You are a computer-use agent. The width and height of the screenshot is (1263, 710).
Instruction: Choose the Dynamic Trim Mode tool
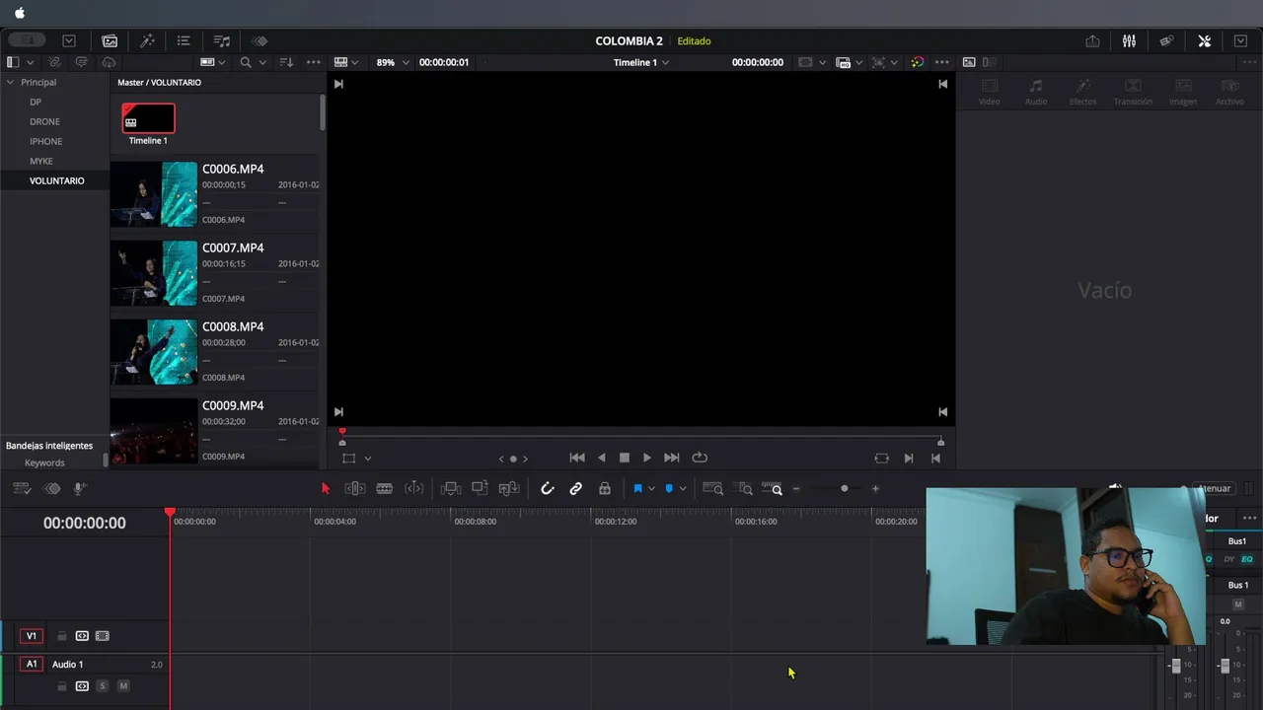click(414, 488)
